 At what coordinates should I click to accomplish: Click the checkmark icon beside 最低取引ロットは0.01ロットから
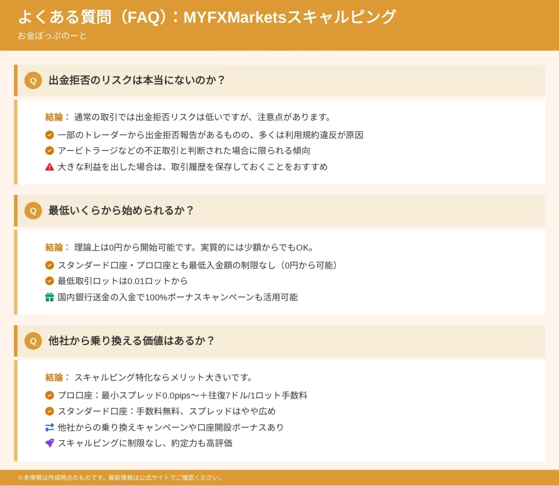tap(50, 281)
